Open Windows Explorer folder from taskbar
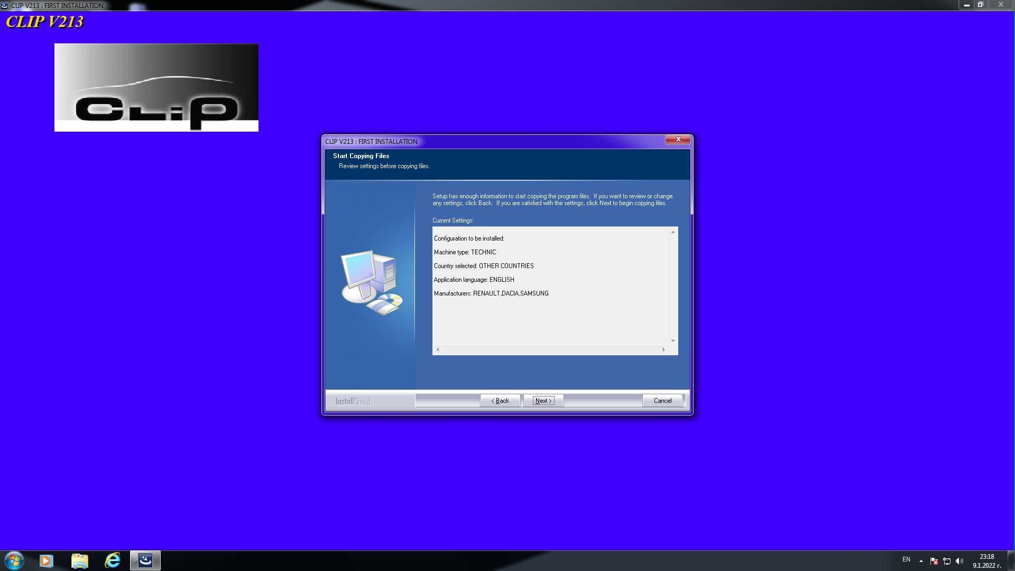Screen dimensions: 1015x571 (x=79, y=560)
